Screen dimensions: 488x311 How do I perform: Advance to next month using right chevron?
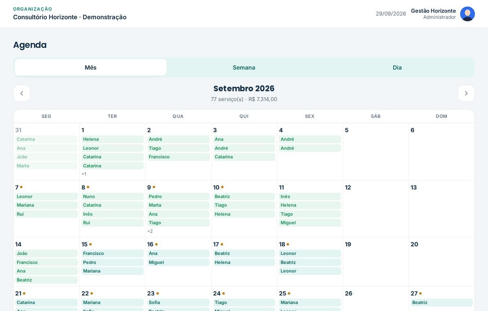[466, 94]
